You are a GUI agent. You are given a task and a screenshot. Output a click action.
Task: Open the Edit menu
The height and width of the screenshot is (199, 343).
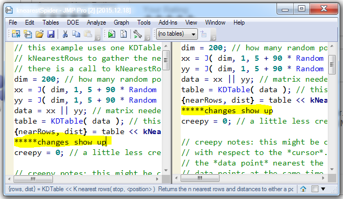point(29,23)
